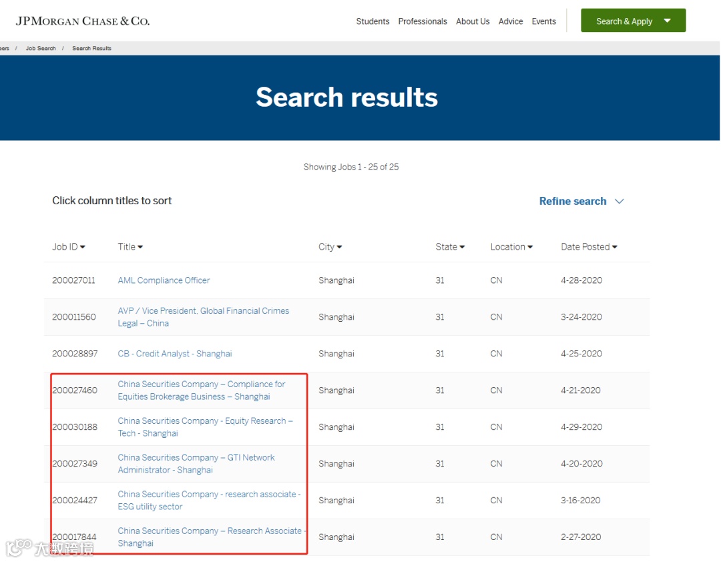The image size is (721, 562).
Task: Click the date 4-29-2020
Action: tap(581, 427)
